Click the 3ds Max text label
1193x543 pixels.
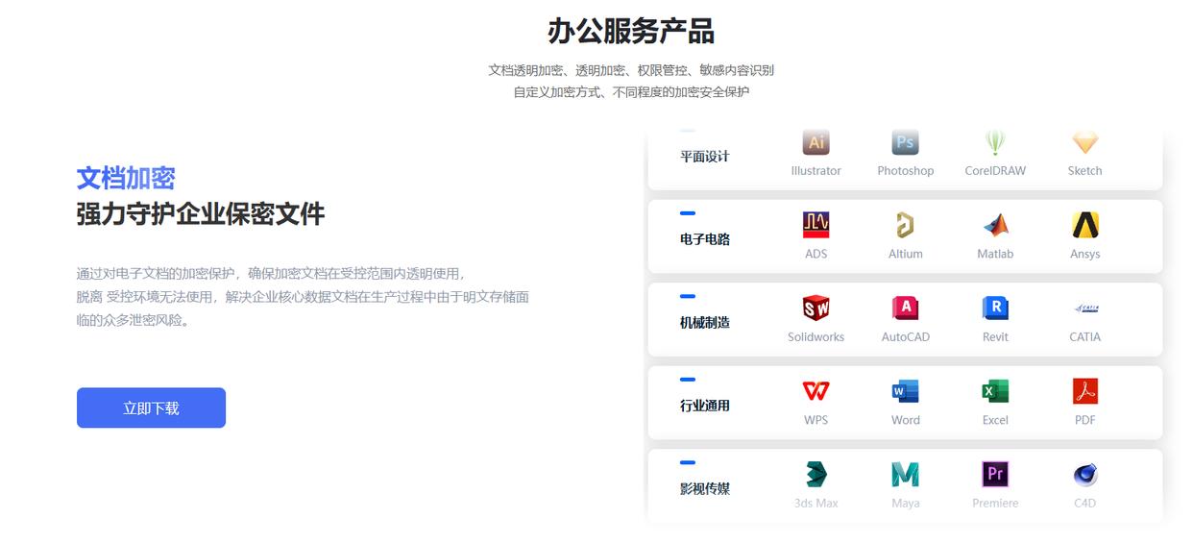coord(816,503)
